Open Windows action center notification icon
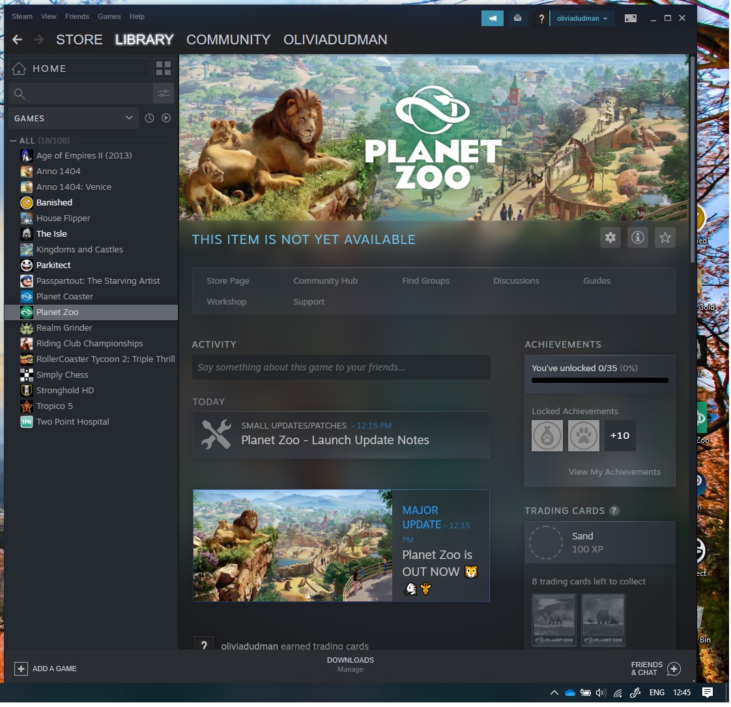The width and height of the screenshot is (731, 707). (x=708, y=693)
